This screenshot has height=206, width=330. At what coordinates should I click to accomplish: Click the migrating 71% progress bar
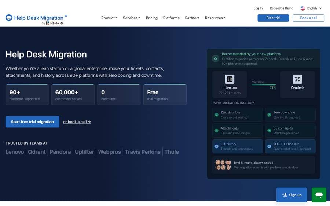click(x=264, y=85)
